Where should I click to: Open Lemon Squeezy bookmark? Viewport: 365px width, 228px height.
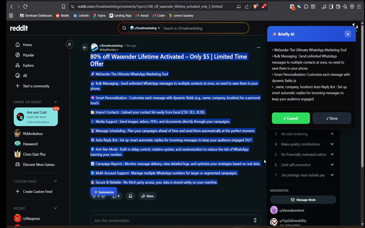click(181, 16)
